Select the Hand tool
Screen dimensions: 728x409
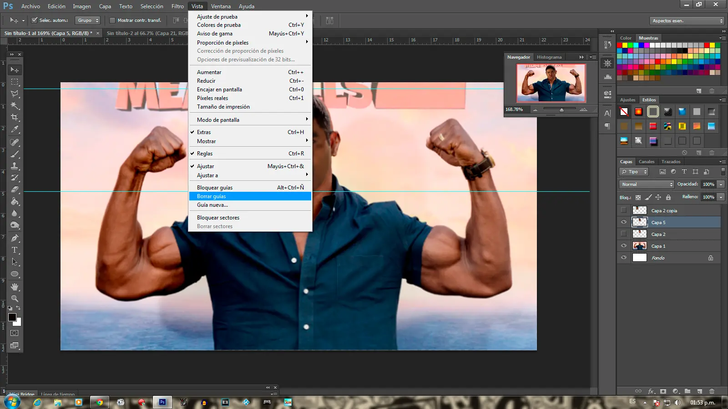tap(15, 287)
